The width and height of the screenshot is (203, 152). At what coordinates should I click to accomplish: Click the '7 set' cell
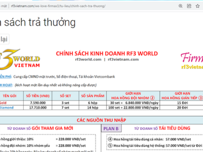coord(65,108)
